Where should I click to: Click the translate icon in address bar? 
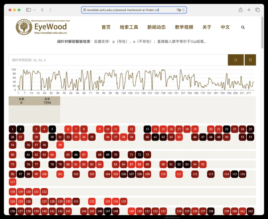178,10
